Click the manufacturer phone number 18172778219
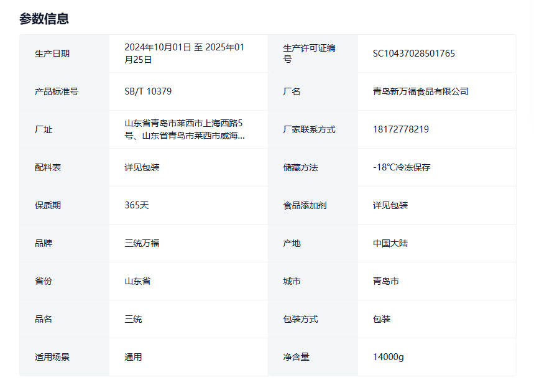This screenshot has height=380, width=534. (x=400, y=129)
